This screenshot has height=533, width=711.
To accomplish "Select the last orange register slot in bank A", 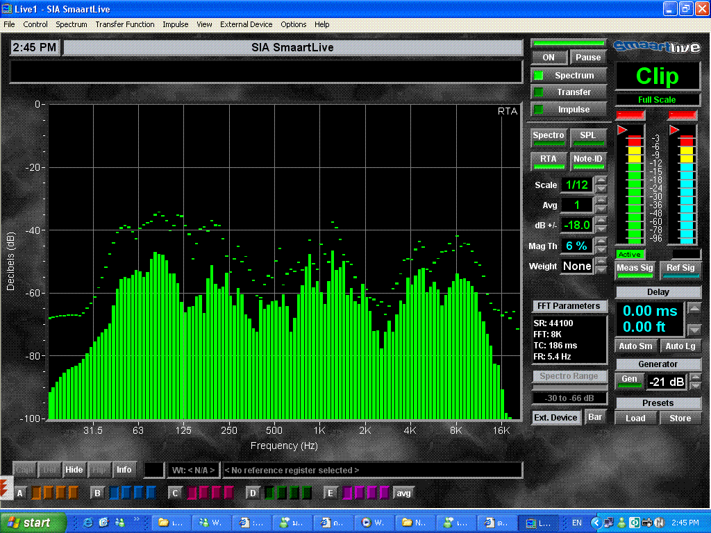I will coord(72,493).
